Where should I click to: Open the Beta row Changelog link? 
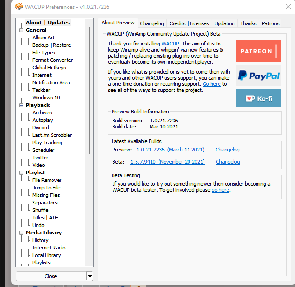pyautogui.click(x=228, y=162)
